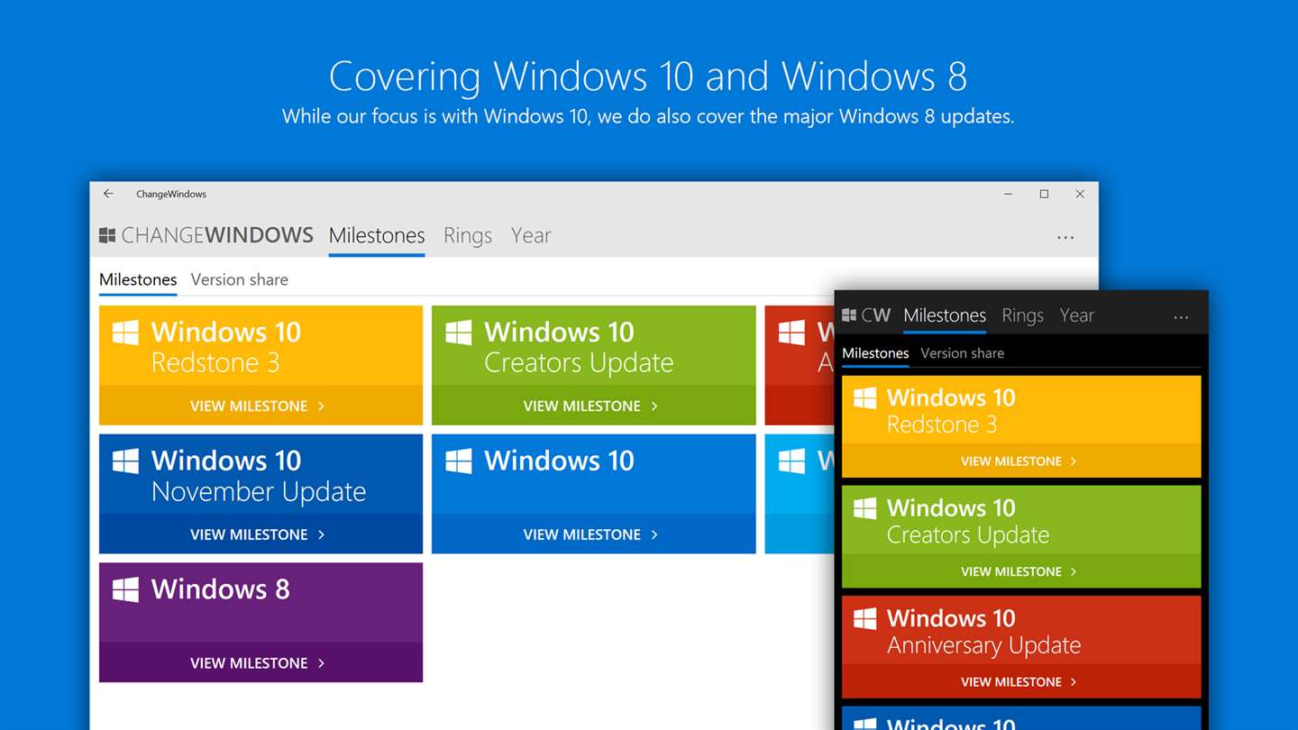View milestone for Windows 8
The image size is (1298, 730).
pos(261,663)
